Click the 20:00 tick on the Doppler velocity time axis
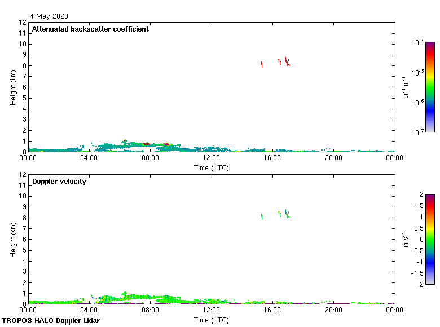Image resolution: width=440 pixels, height=327 pixels. (x=333, y=310)
